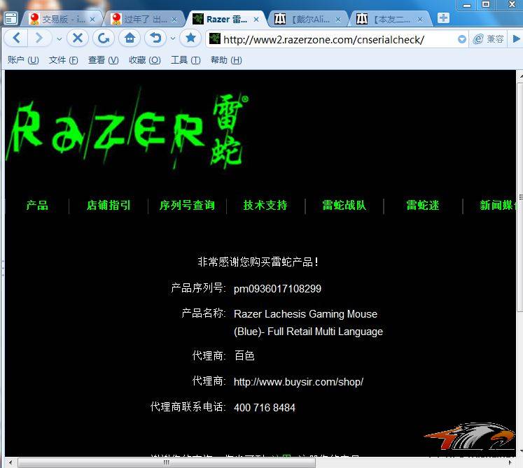The image size is (523, 468).
Task: Click the agent name 百色
Action: (244, 355)
